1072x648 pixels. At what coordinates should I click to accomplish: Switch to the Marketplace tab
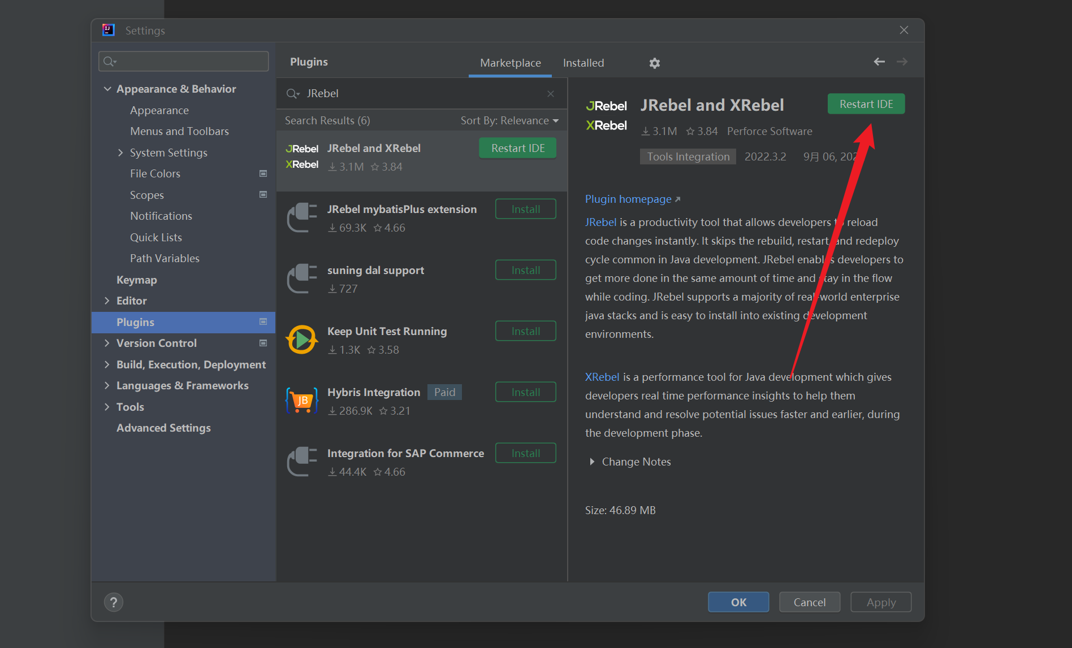(510, 63)
